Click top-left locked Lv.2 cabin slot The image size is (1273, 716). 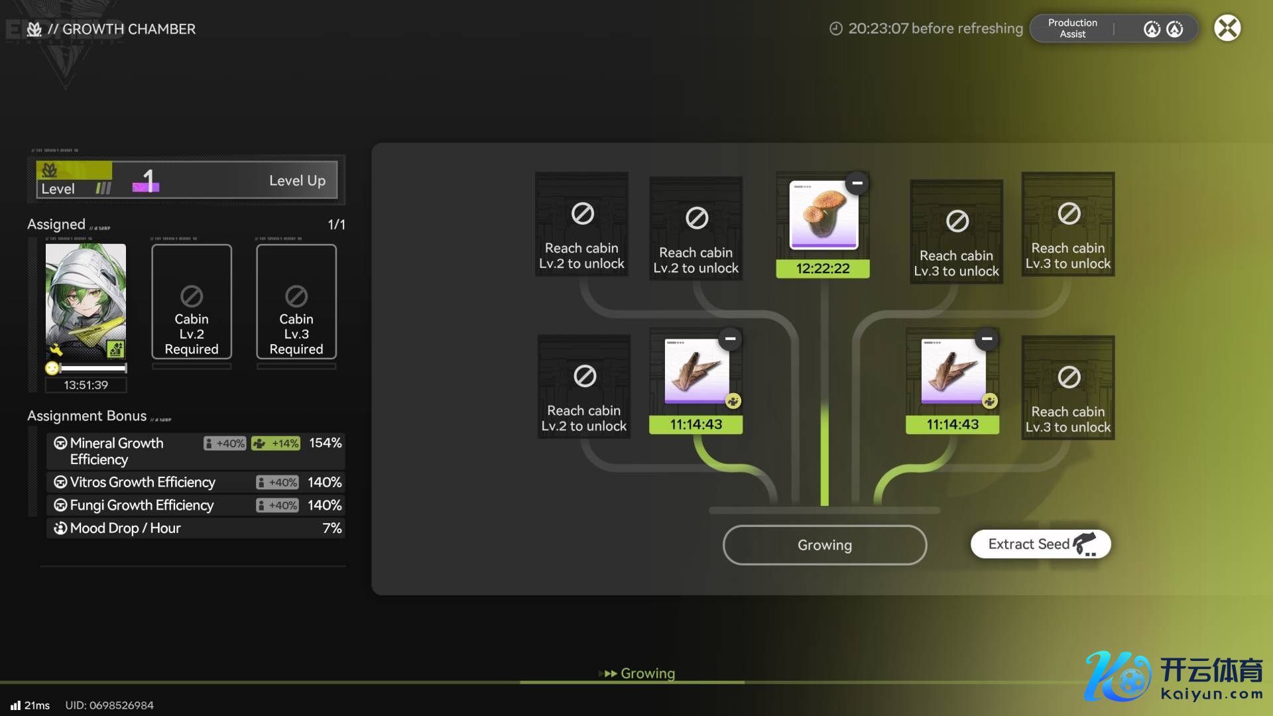581,224
